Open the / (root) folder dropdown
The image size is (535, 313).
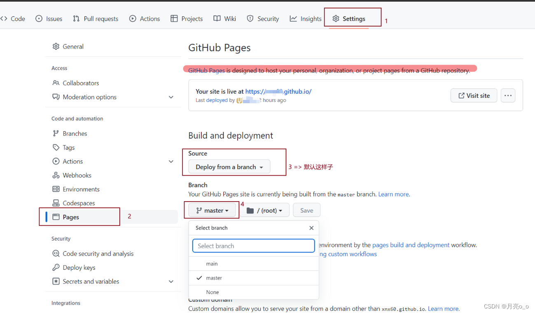coord(264,210)
